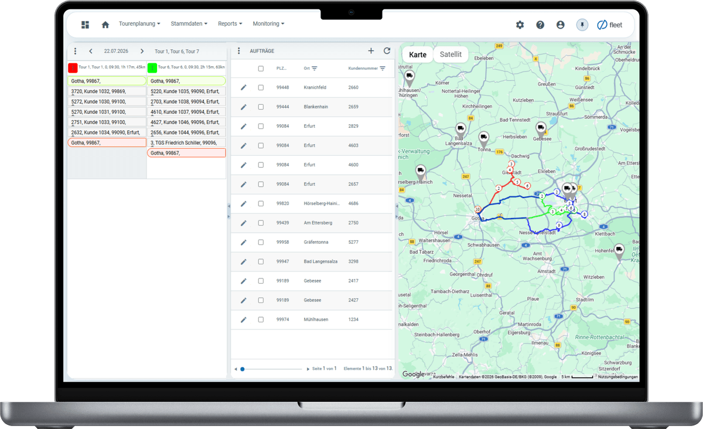Toggle the pin icon in top bar
Viewport: 703px width, 429px height.
[582, 25]
